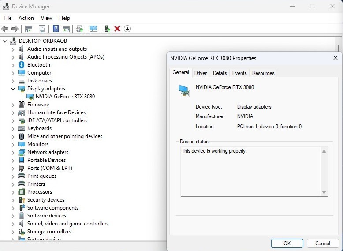Select the General tab
The width and height of the screenshot is (343, 251).
click(181, 72)
